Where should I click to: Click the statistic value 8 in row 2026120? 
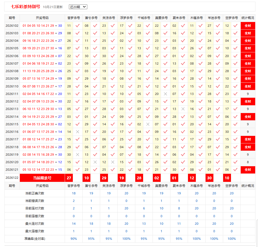[248, 162]
